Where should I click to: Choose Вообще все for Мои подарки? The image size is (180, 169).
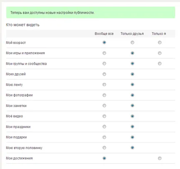tap(104, 137)
